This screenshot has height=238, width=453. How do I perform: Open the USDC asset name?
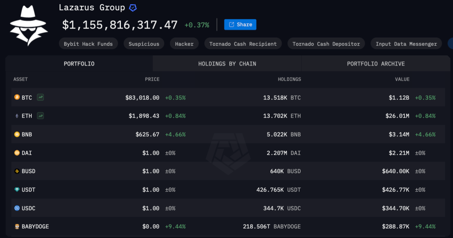coord(29,208)
